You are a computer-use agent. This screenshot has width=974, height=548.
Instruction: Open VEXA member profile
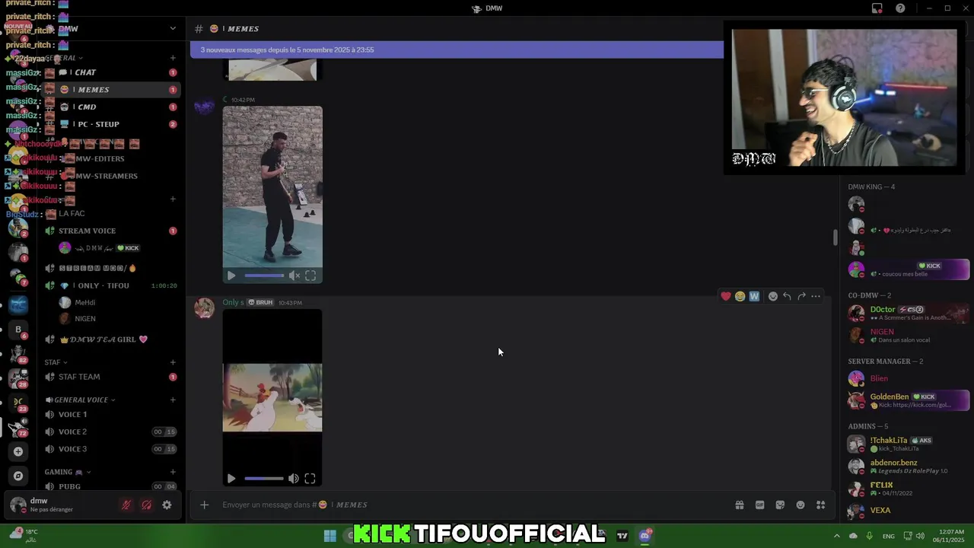point(908,511)
